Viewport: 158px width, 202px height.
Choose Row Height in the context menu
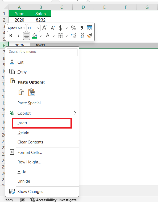click(42, 162)
